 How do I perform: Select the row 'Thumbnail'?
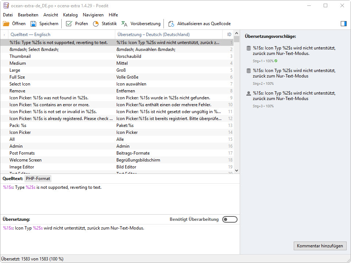tap(117, 56)
